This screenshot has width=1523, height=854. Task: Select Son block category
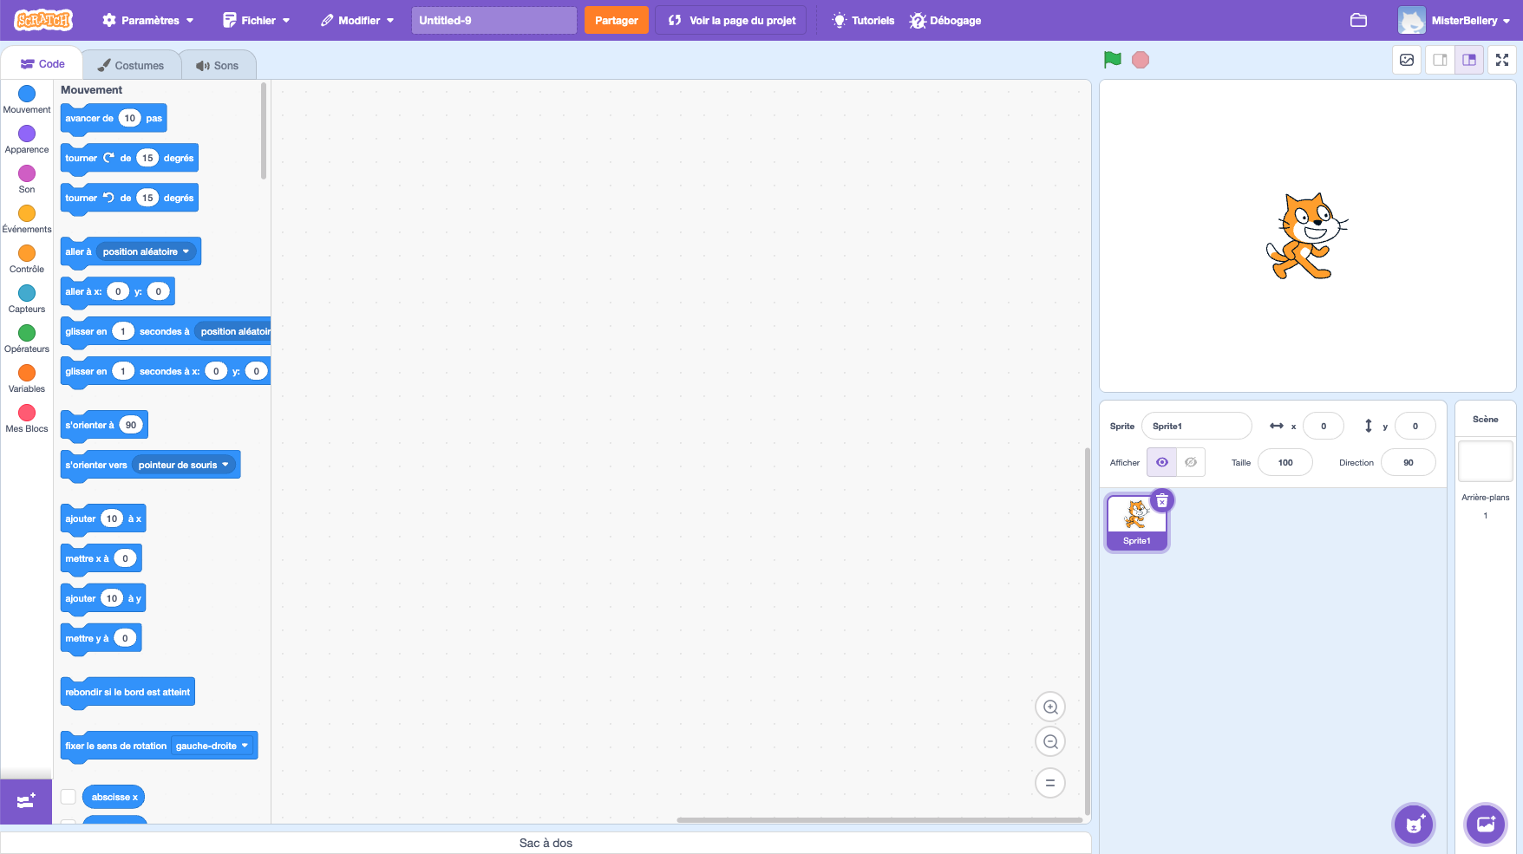click(x=27, y=179)
